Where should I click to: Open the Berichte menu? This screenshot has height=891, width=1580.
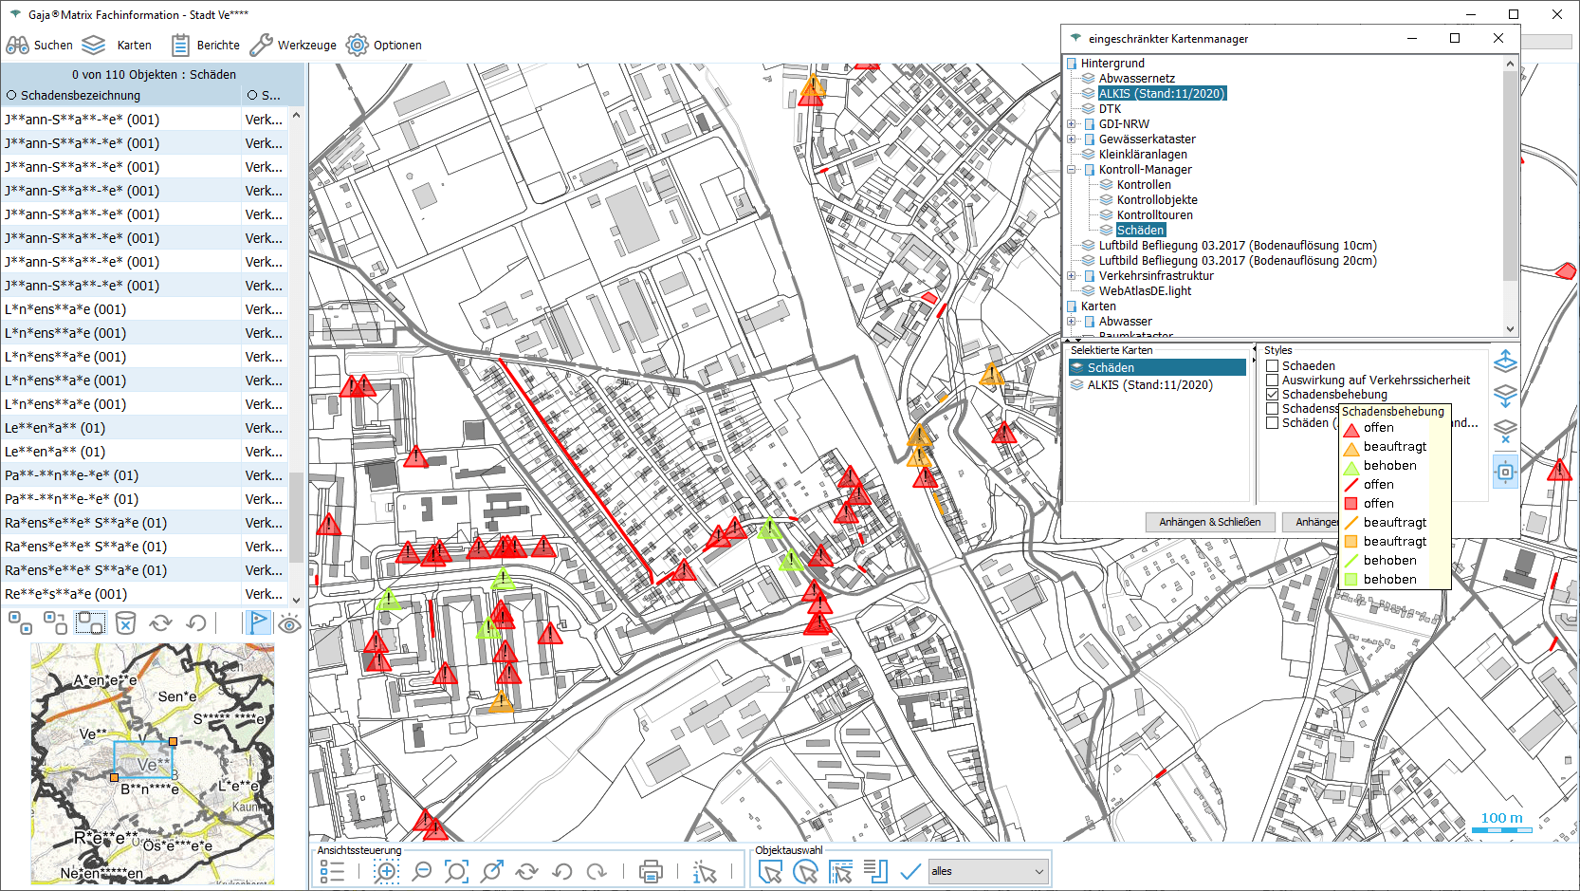point(206,45)
